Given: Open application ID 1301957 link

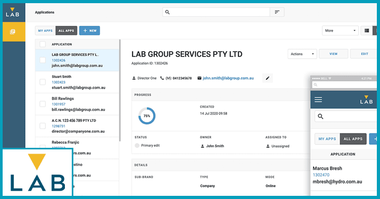Looking at the screenshot, I should (x=59, y=104).
